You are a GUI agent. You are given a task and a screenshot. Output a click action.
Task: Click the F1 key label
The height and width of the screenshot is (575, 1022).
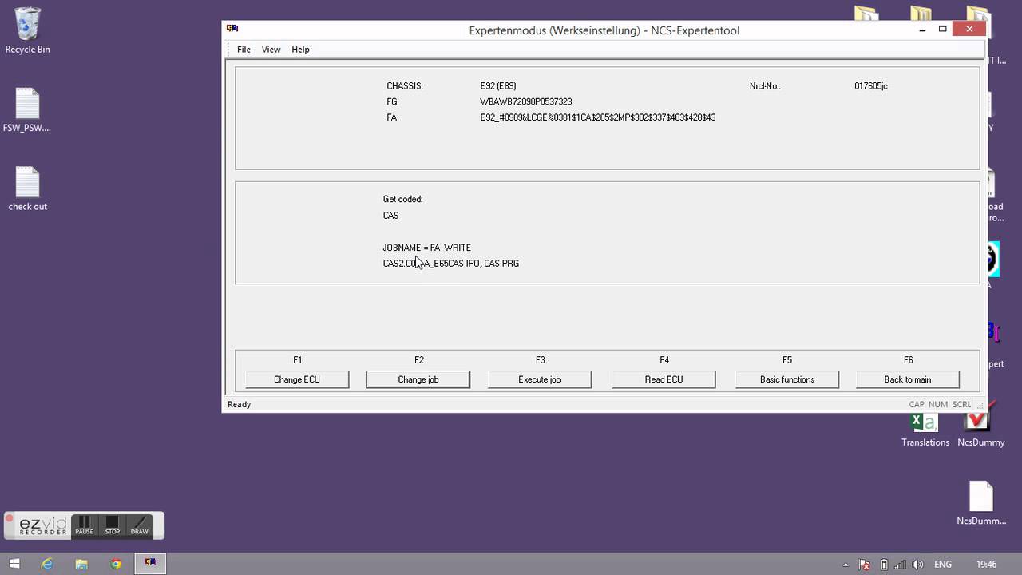(x=298, y=360)
